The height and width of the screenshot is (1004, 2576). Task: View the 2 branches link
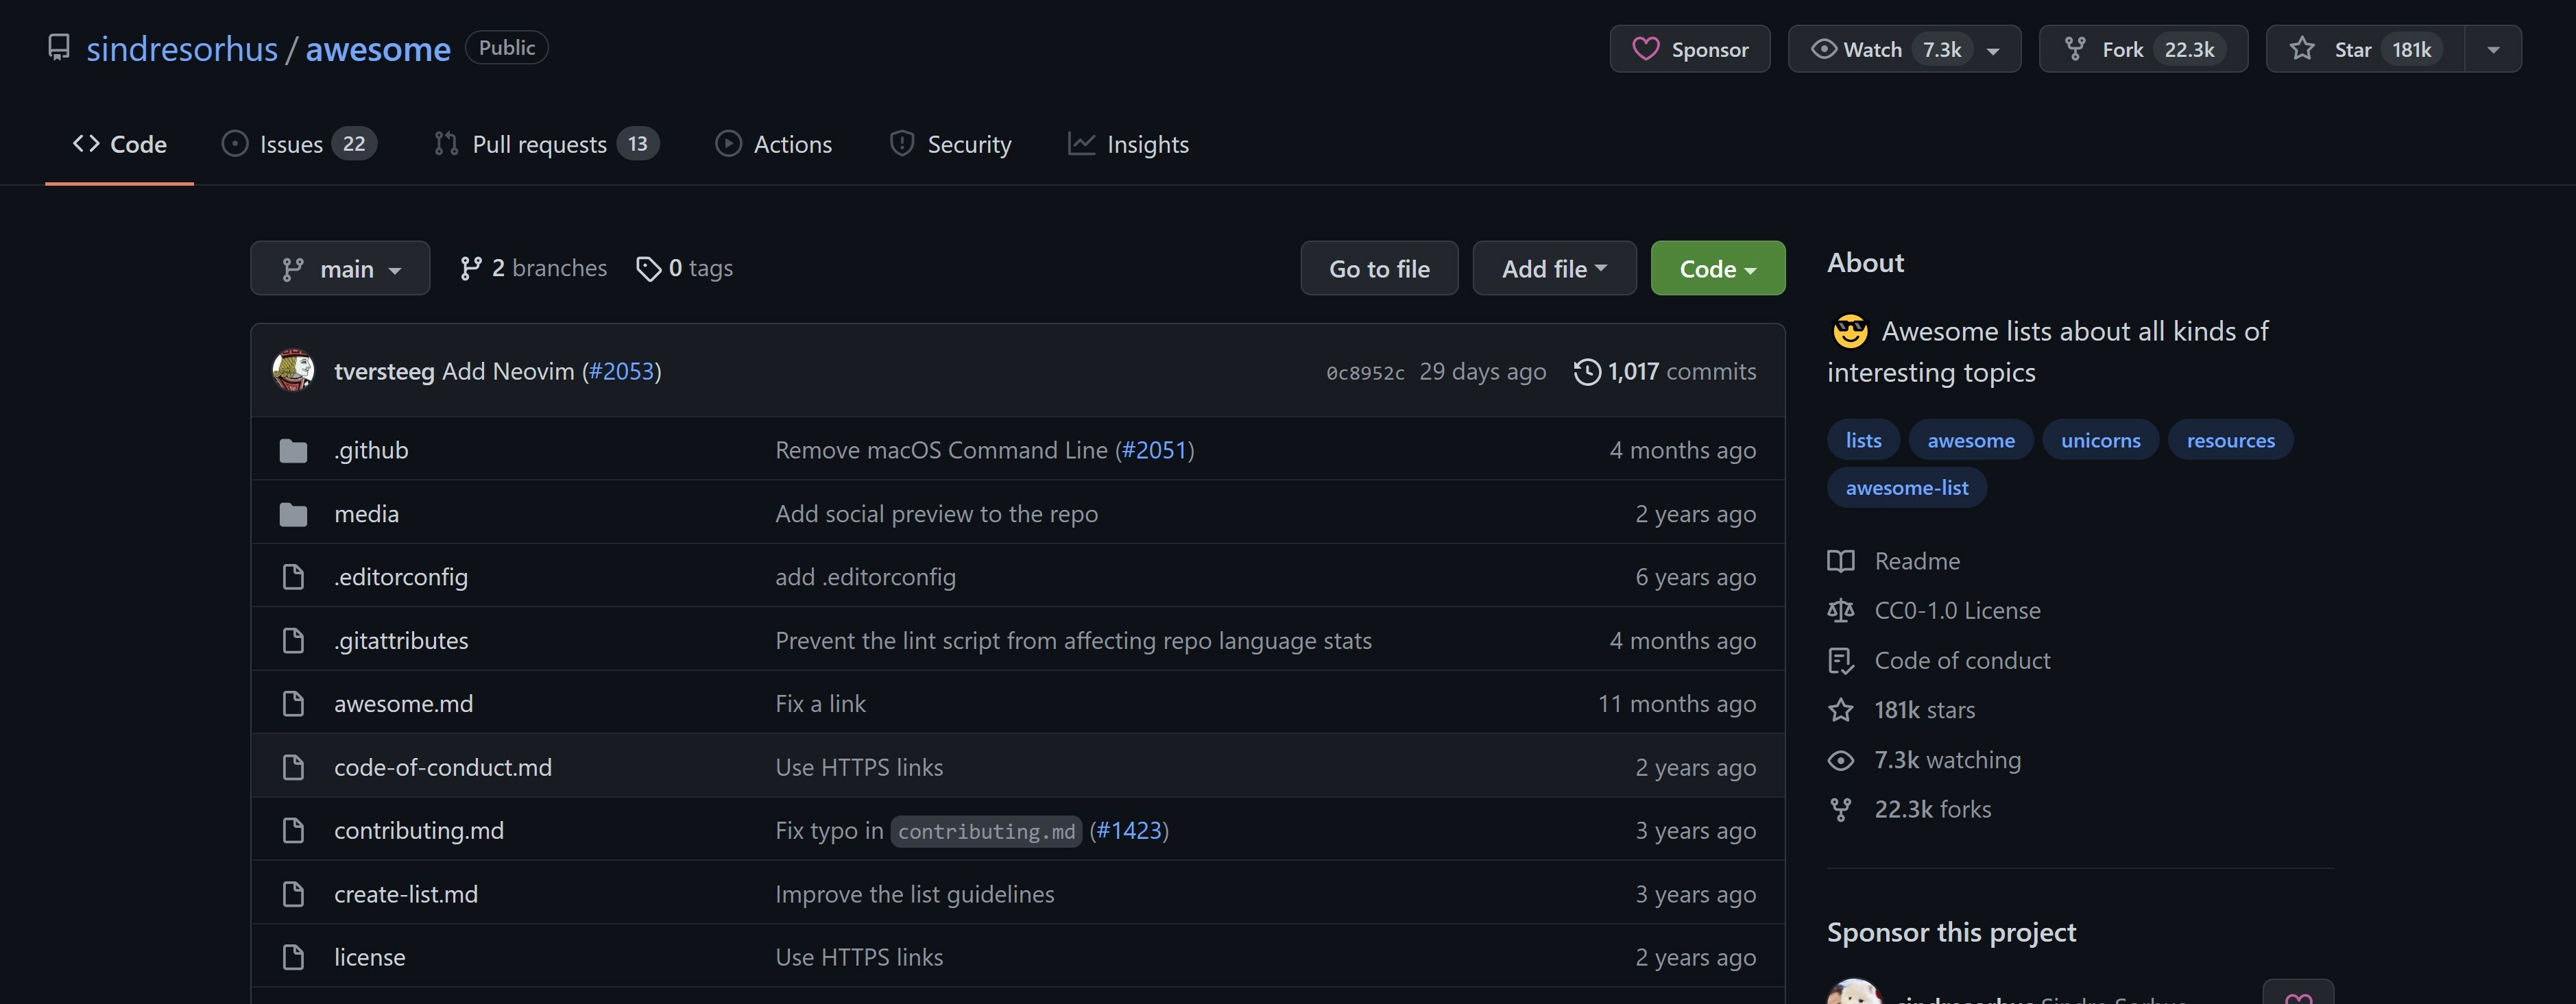533,268
